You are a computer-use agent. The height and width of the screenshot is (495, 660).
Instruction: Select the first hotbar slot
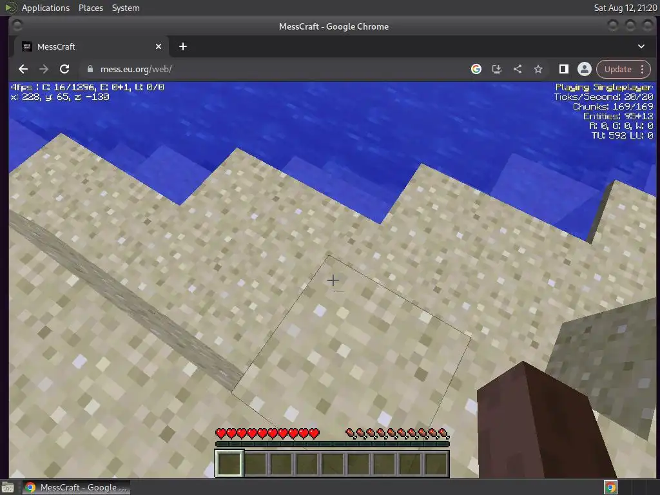click(229, 463)
